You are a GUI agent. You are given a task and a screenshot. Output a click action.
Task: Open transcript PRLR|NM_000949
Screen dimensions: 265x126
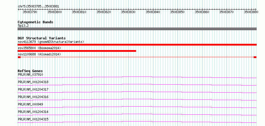point(30,104)
